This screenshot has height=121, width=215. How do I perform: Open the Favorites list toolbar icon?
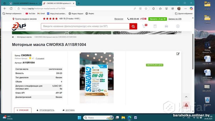point(160,9)
